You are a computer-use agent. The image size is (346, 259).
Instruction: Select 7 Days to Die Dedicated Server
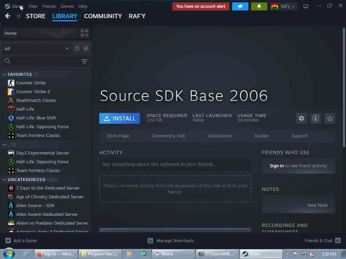coord(48,188)
